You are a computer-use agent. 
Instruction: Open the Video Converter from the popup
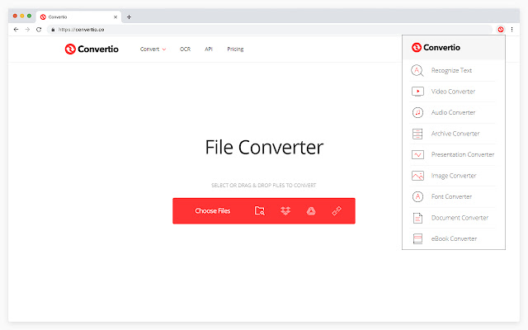click(453, 92)
